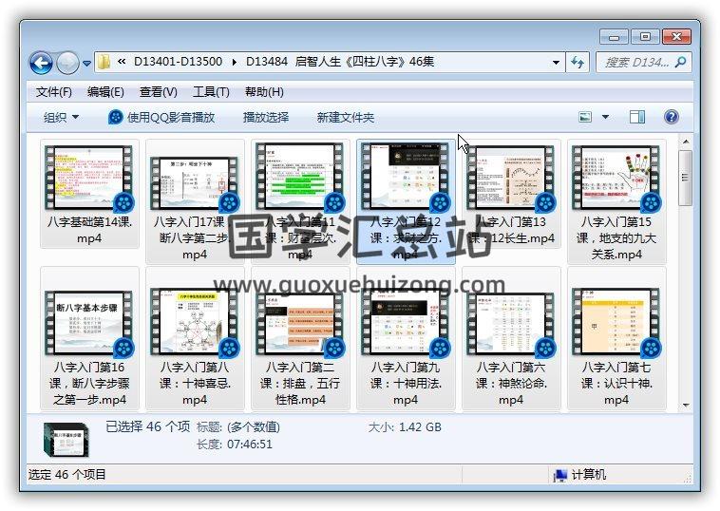Click the vertical scrollbar thumb

point(686,178)
